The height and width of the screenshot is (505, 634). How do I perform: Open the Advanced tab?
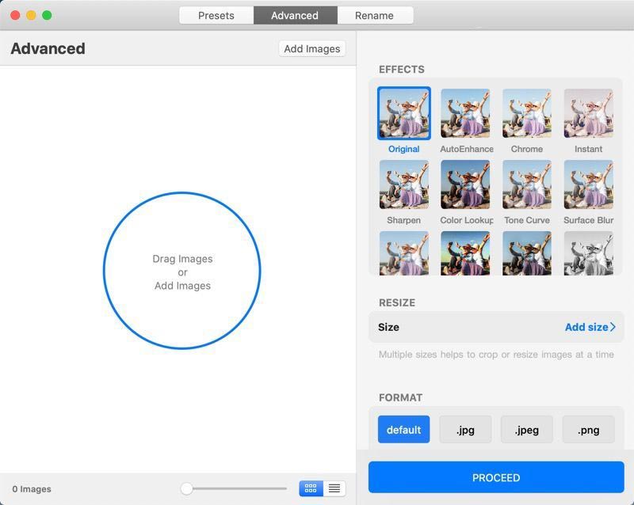pos(295,15)
